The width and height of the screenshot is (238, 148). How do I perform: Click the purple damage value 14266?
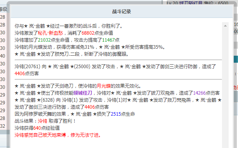tap(199, 93)
